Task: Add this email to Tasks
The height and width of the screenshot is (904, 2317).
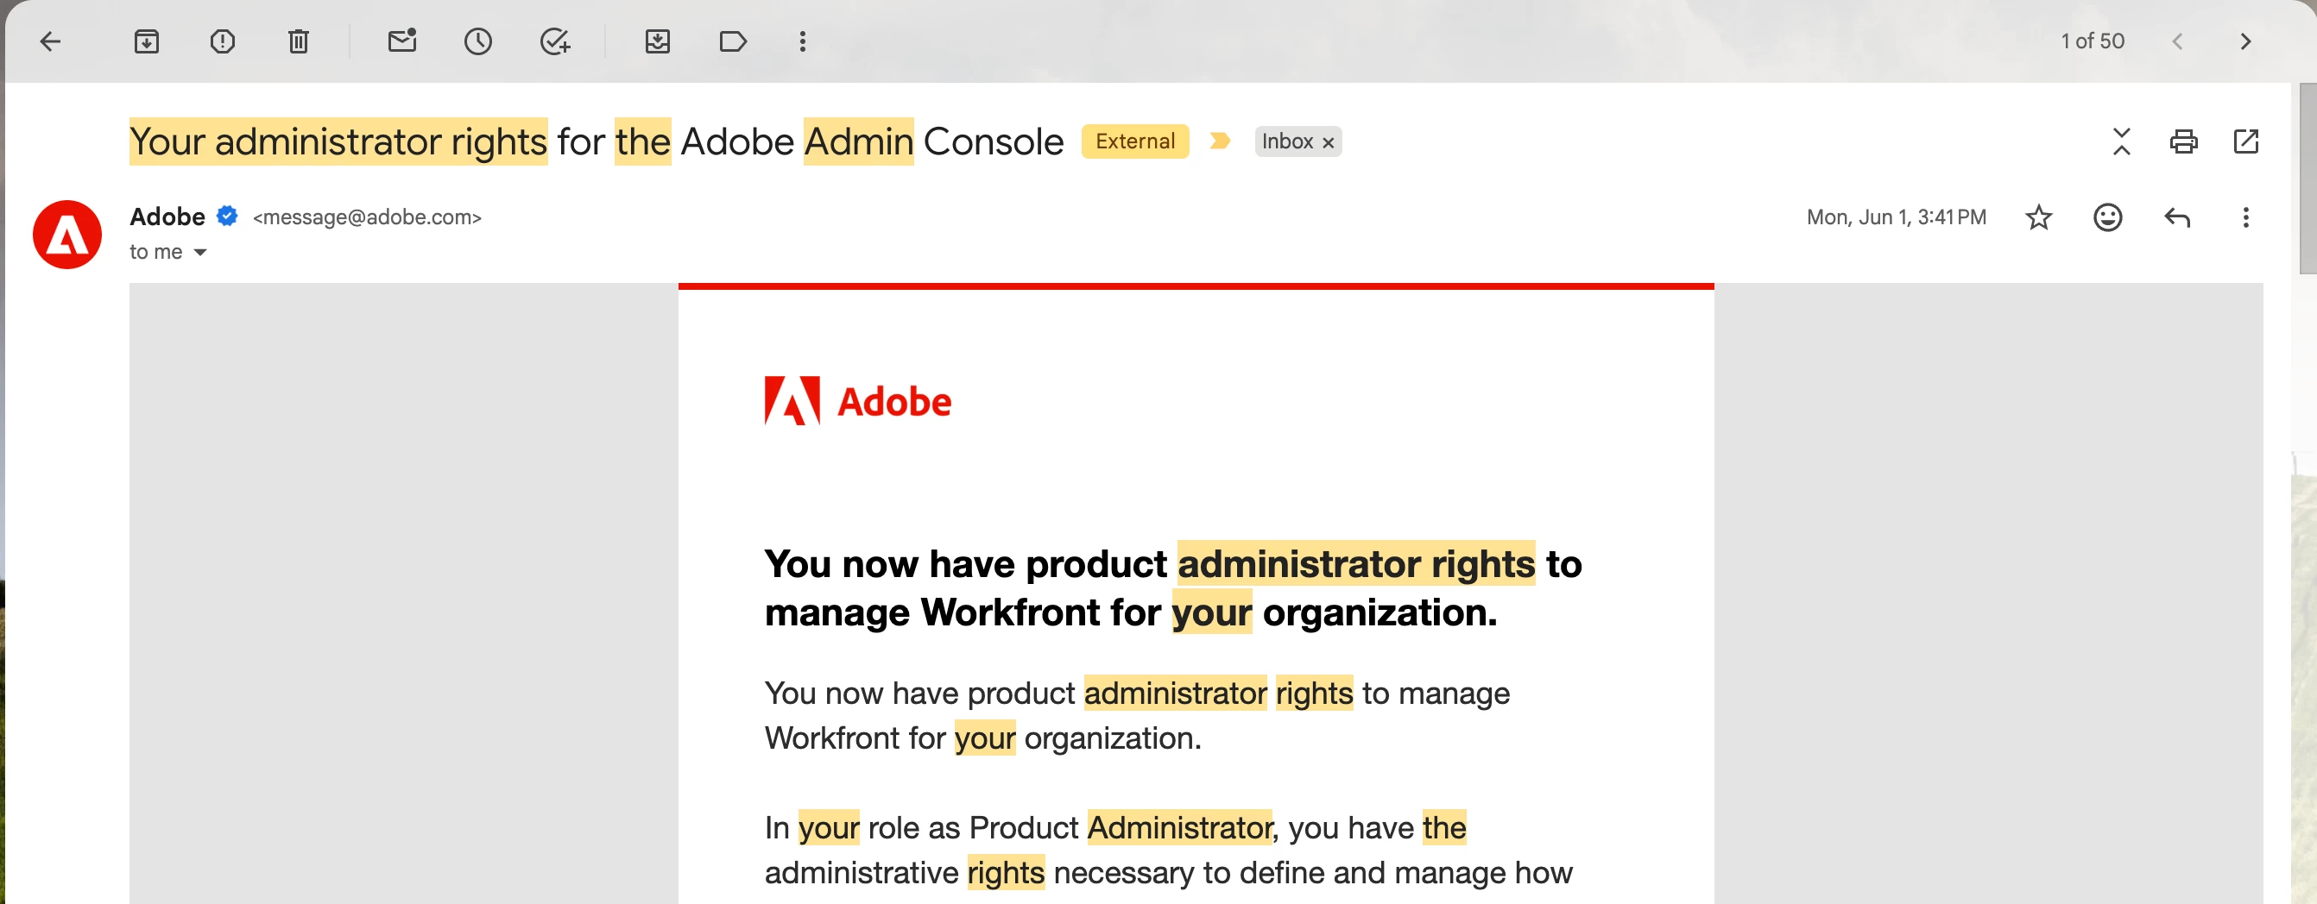Action: [x=555, y=41]
